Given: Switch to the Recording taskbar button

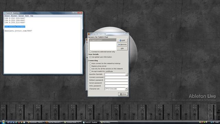Looking at the screenshot, I should [x=109, y=122].
